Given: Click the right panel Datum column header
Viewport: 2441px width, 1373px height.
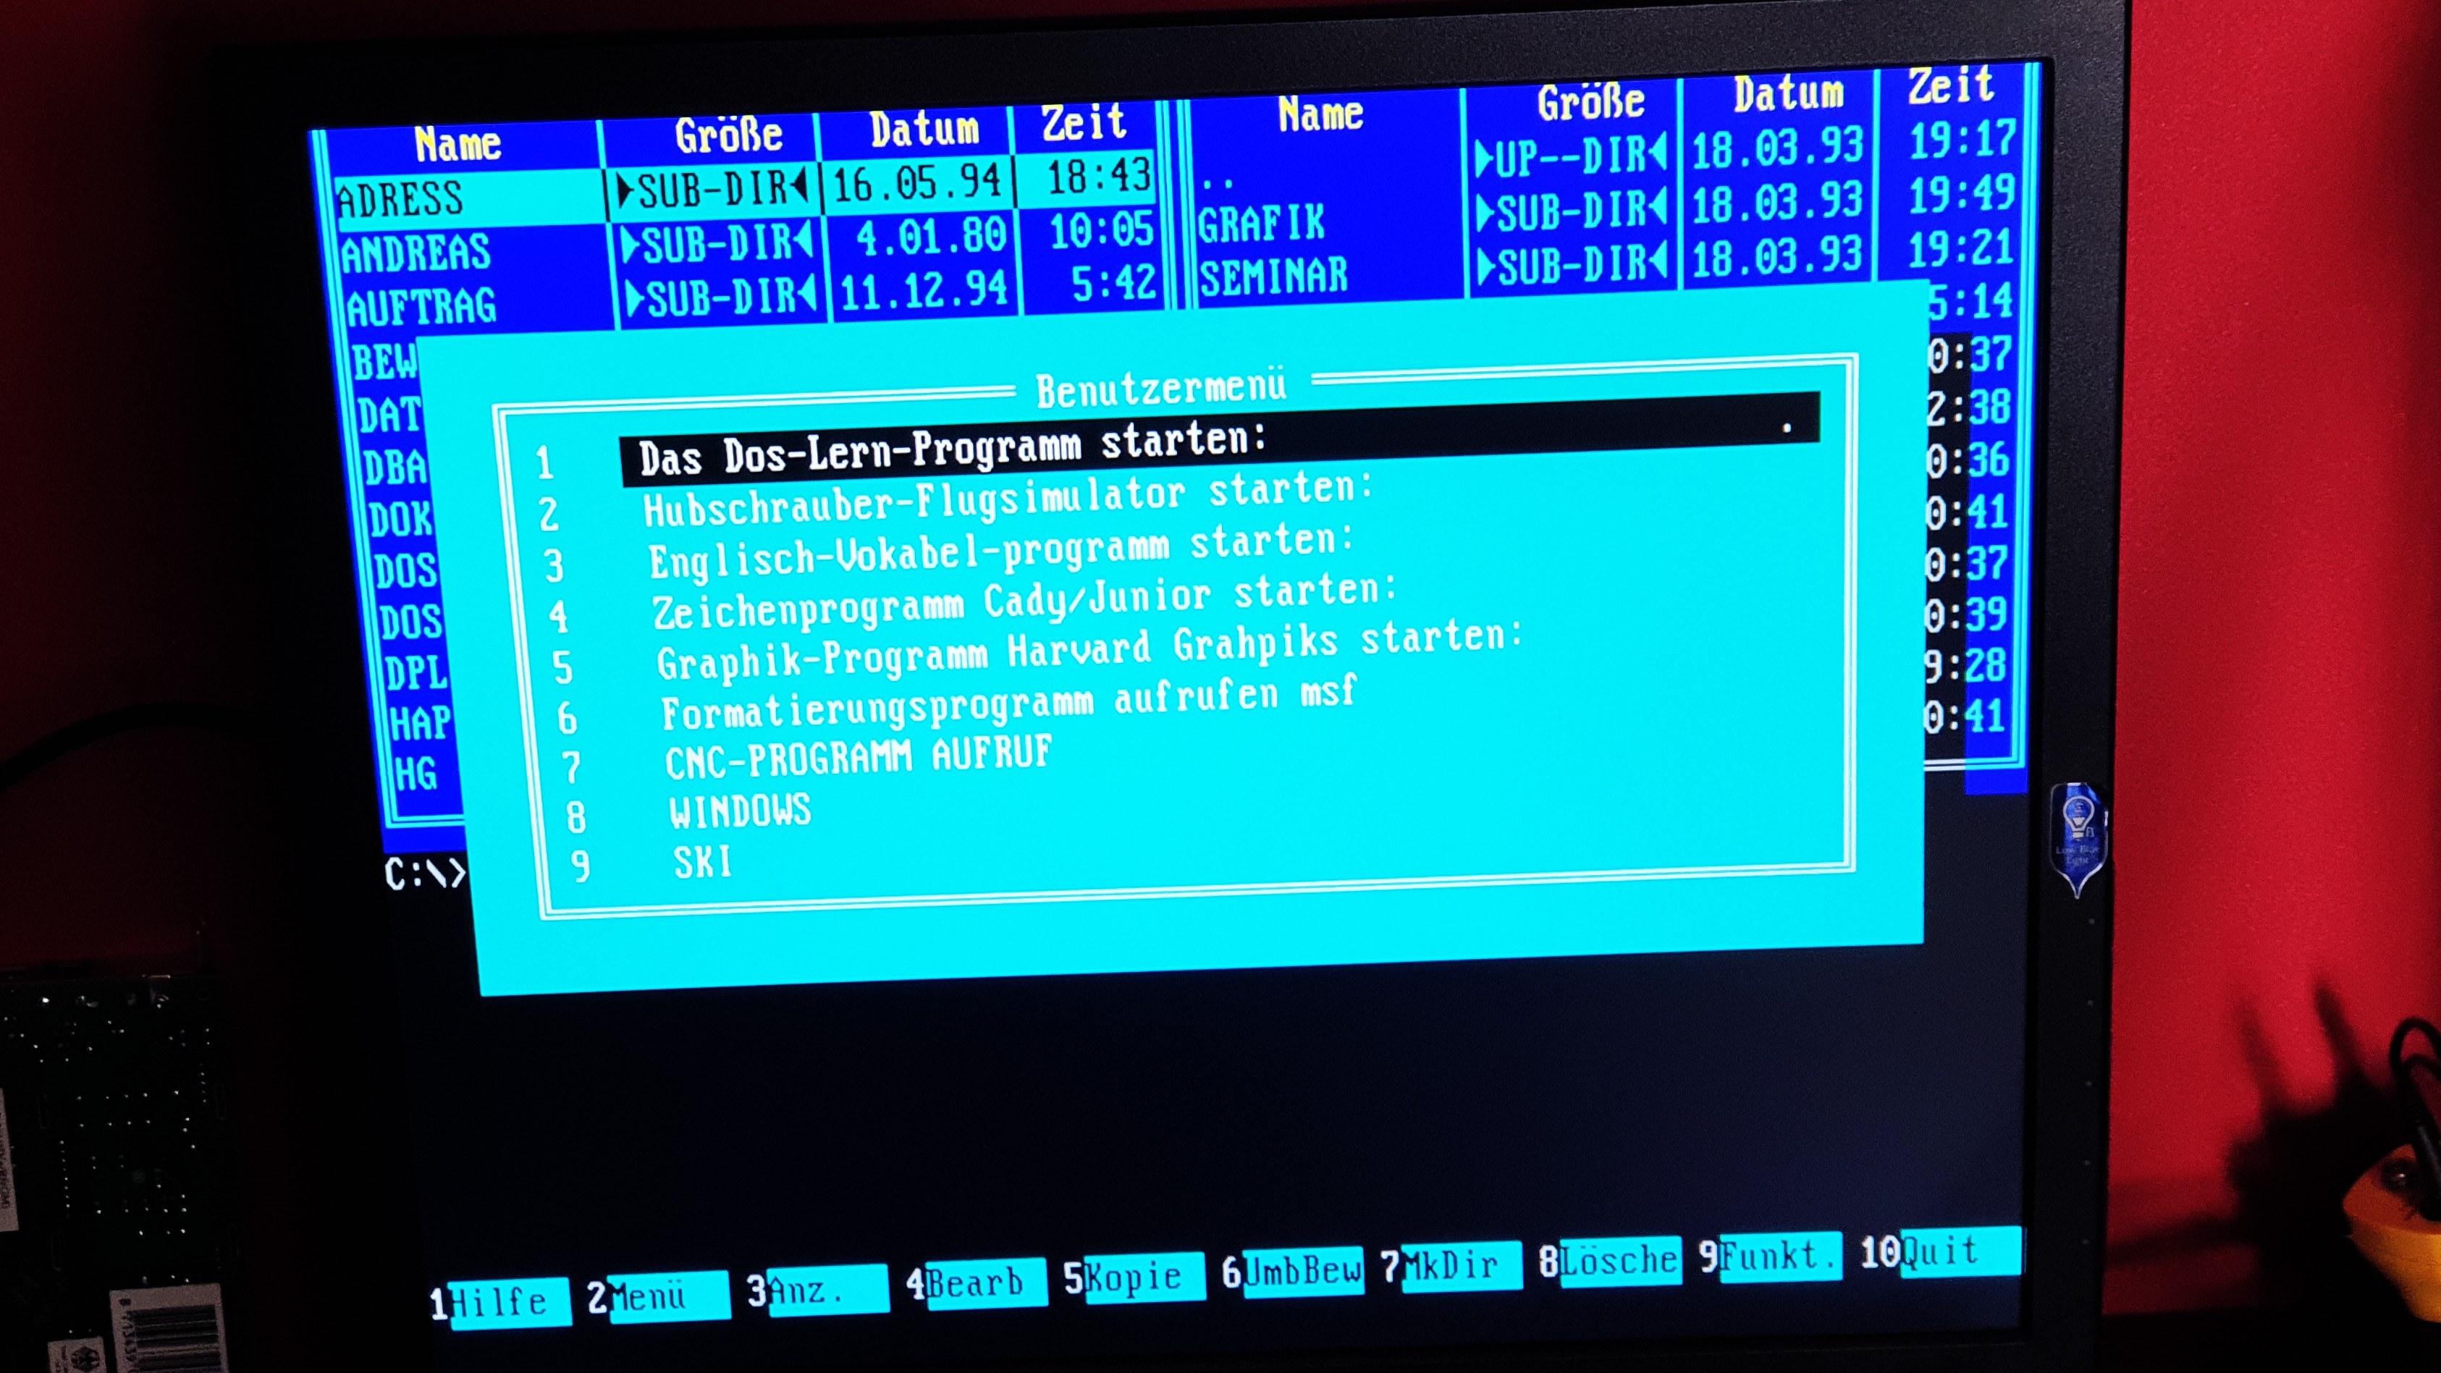Looking at the screenshot, I should pyautogui.click(x=1789, y=94).
